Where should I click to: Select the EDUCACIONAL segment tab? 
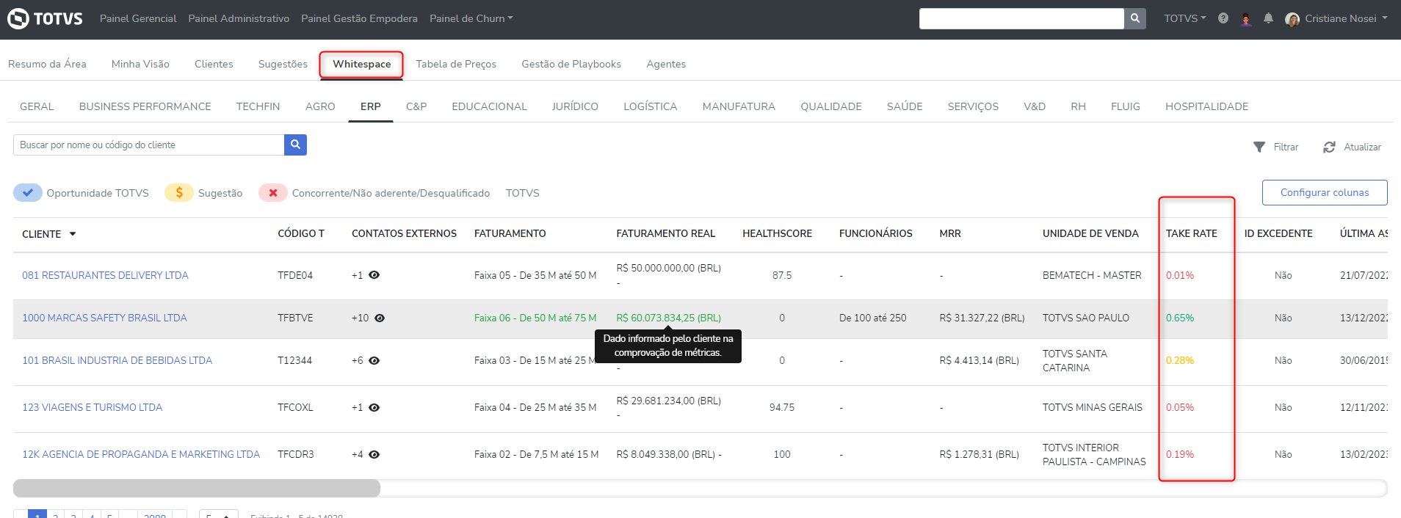coord(489,106)
